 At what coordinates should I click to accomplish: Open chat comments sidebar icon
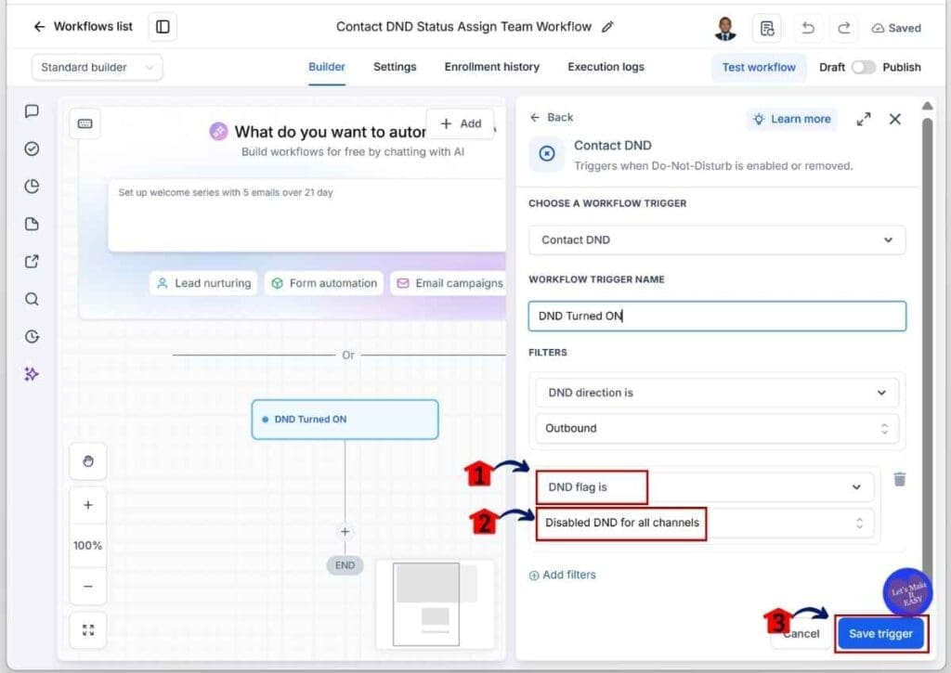pos(33,111)
